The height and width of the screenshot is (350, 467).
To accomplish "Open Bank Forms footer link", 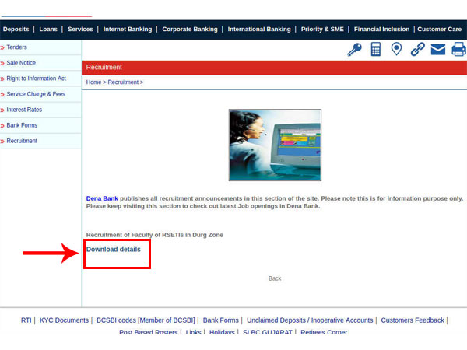I will coord(221,320).
